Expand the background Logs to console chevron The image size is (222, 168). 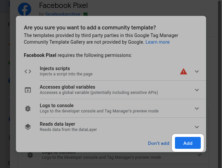tap(199, 155)
